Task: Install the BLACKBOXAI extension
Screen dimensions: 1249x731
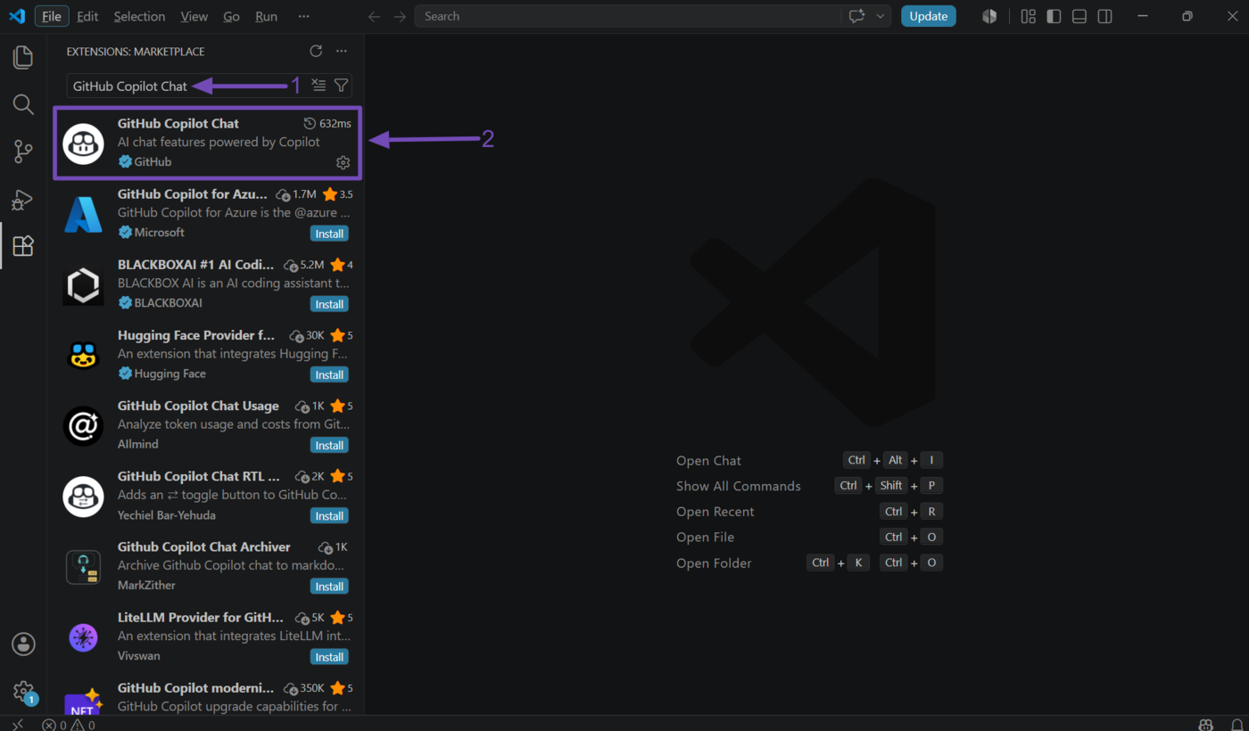Action: 329,304
